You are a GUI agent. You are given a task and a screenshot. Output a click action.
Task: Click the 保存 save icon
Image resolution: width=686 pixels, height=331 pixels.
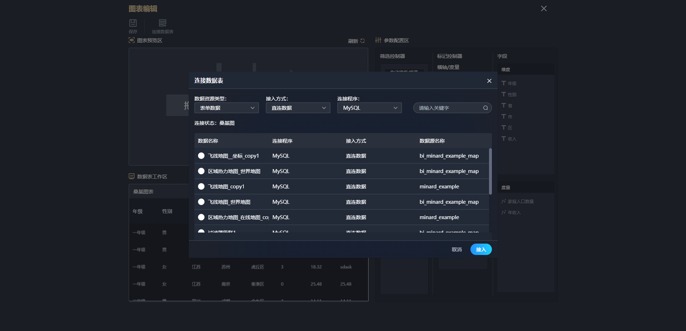point(133,23)
